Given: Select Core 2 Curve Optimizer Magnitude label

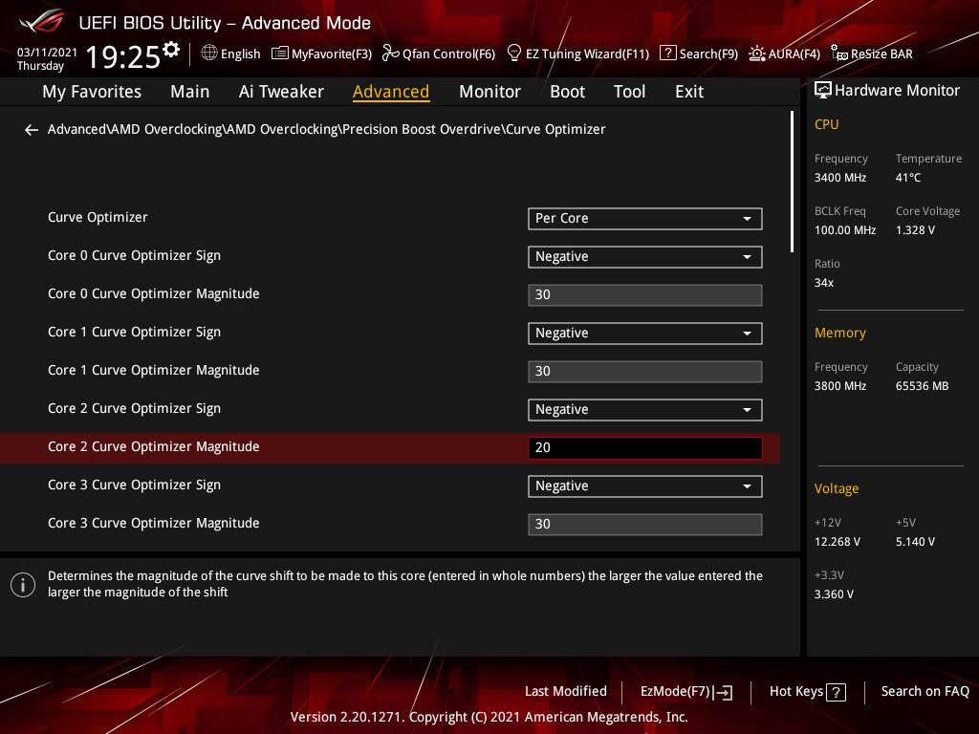Looking at the screenshot, I should 153,447.
